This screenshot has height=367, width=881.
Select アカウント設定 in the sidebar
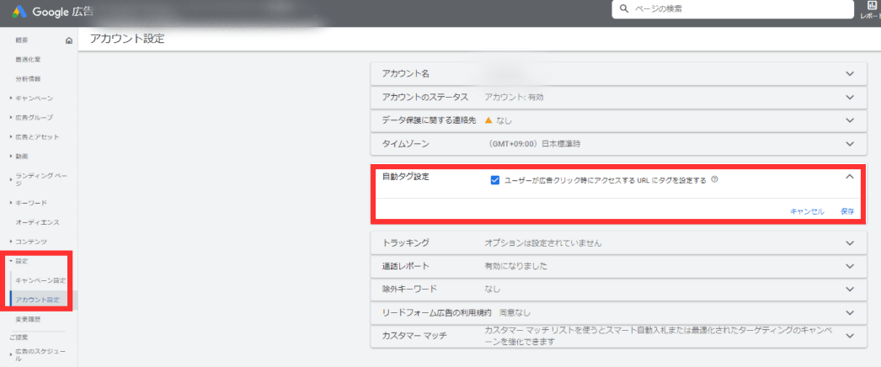(38, 300)
